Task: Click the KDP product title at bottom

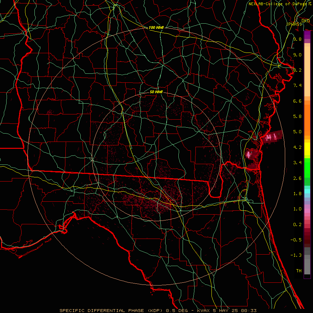Action: pyautogui.click(x=158, y=311)
